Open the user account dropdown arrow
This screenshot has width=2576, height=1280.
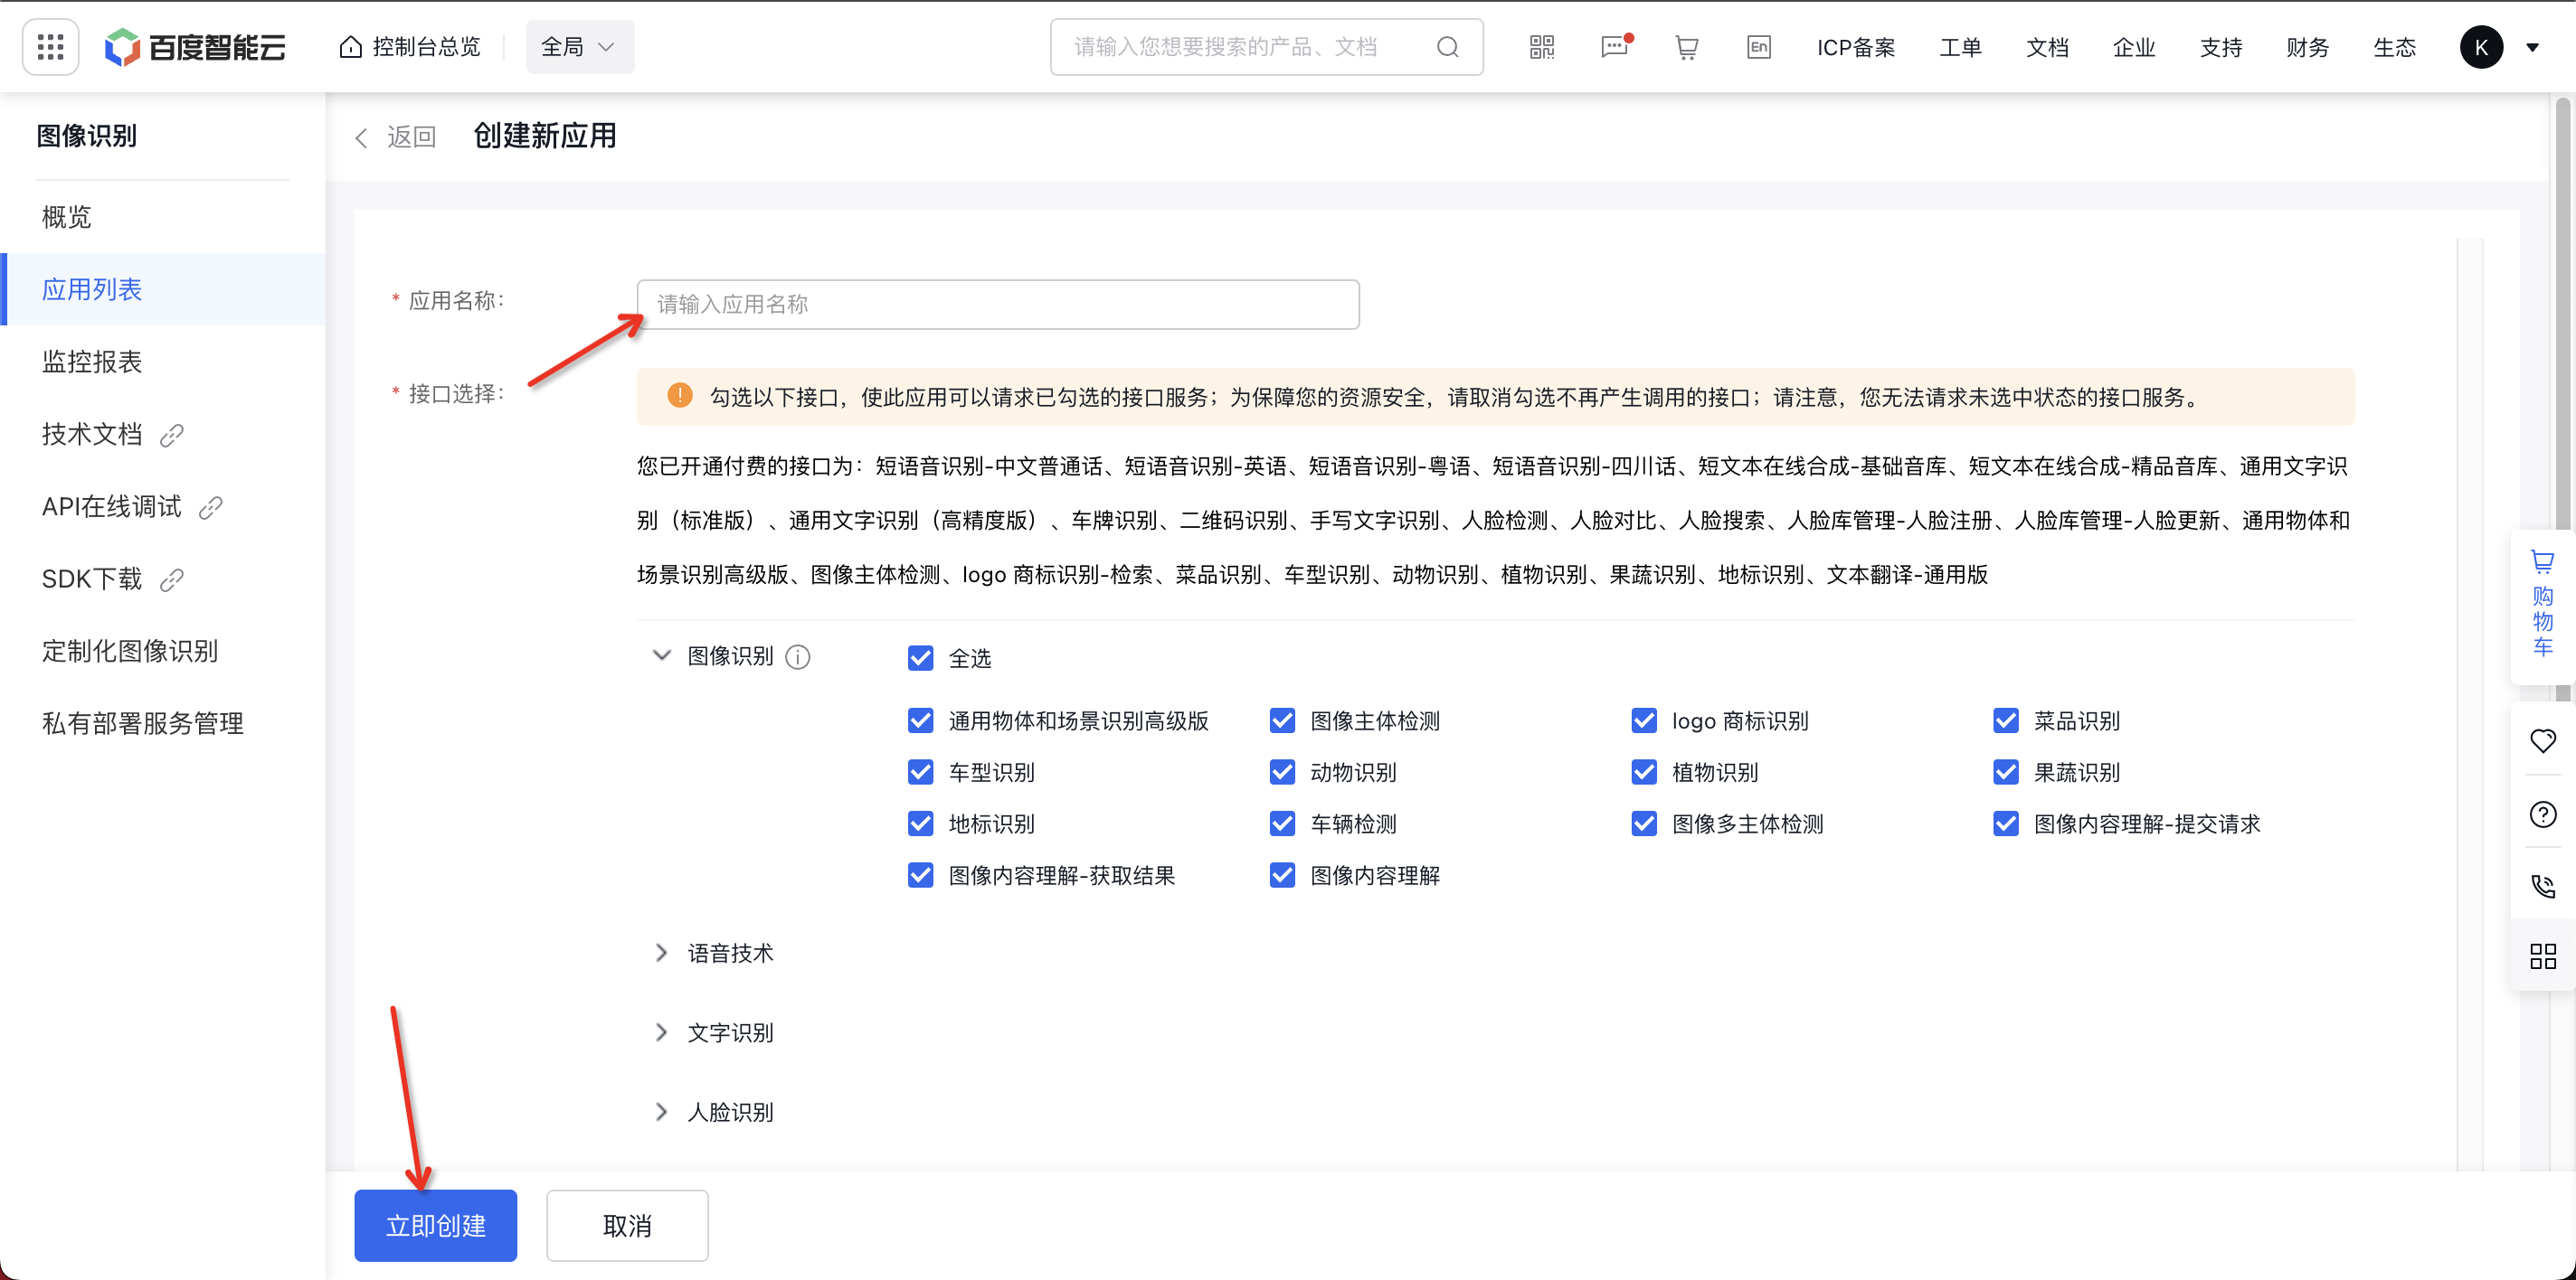click(2532, 47)
